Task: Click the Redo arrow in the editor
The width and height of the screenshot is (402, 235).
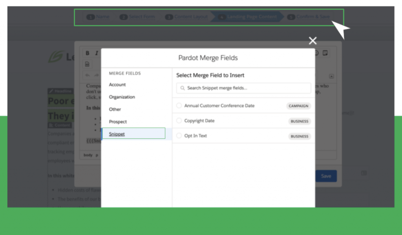Action: (x=97, y=75)
